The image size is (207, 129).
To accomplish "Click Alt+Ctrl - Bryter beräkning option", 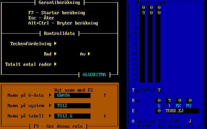I will [x=63, y=23].
